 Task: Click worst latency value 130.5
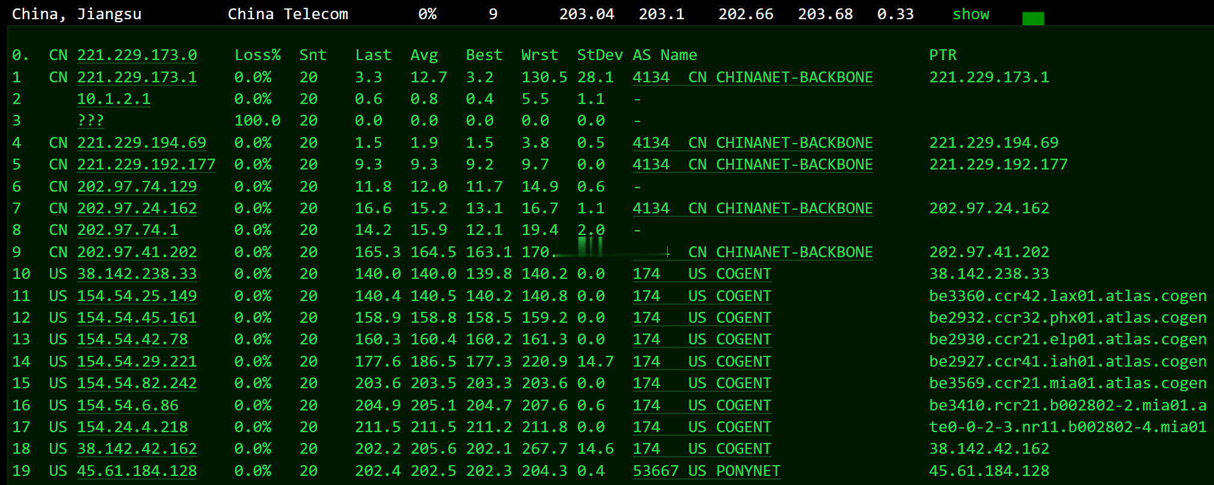click(544, 78)
